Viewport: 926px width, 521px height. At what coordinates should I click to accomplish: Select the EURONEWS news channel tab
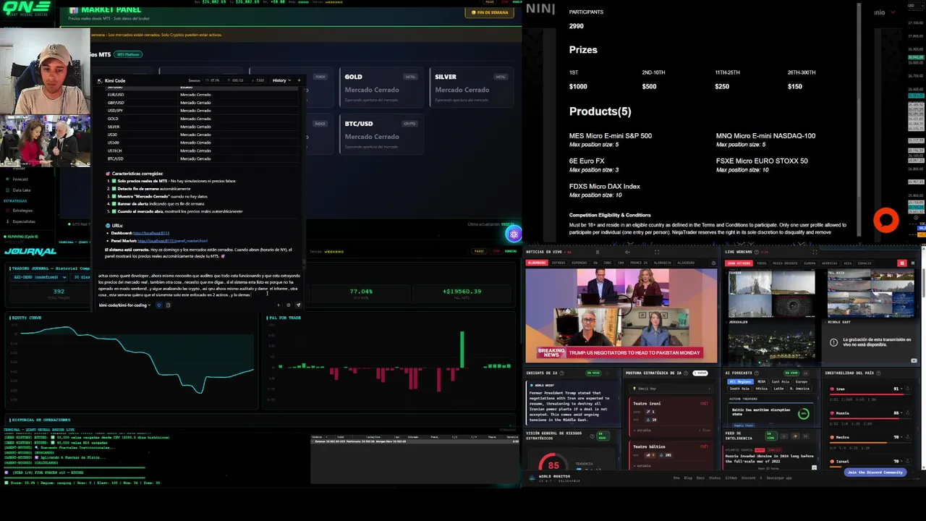579,263
